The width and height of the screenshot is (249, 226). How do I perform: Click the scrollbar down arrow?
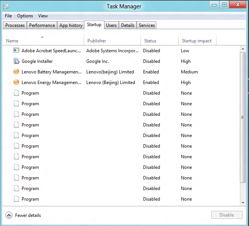coord(243,203)
